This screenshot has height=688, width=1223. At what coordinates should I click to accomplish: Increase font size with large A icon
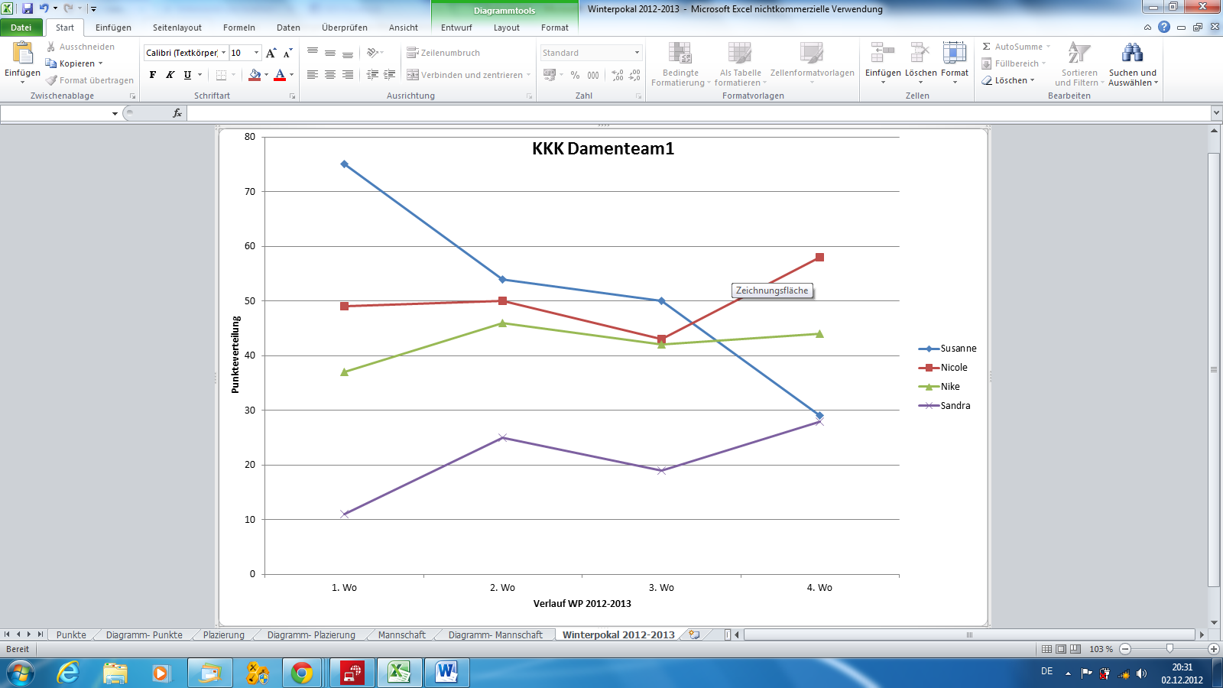[271, 53]
